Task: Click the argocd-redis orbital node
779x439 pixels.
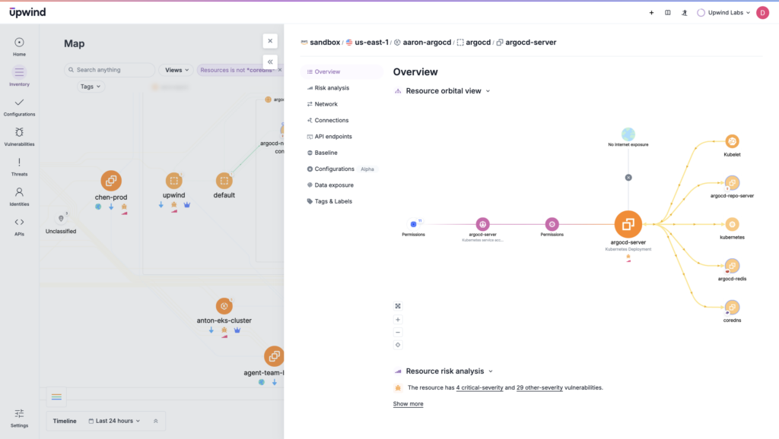Action: [732, 266]
